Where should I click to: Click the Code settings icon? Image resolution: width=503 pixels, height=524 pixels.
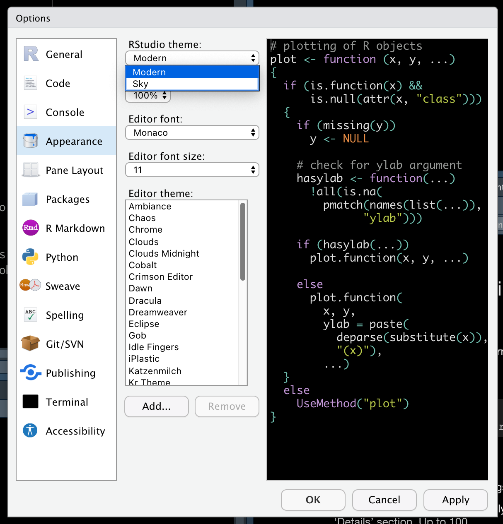[x=30, y=83]
